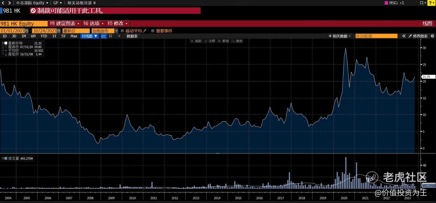The height and width of the screenshot is (203, 436).
Task: Click the sanctions prohibited-circle icon
Action: point(33,11)
